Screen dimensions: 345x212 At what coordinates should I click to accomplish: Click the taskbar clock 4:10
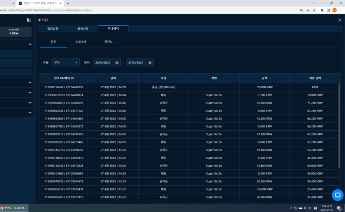tap(327, 208)
